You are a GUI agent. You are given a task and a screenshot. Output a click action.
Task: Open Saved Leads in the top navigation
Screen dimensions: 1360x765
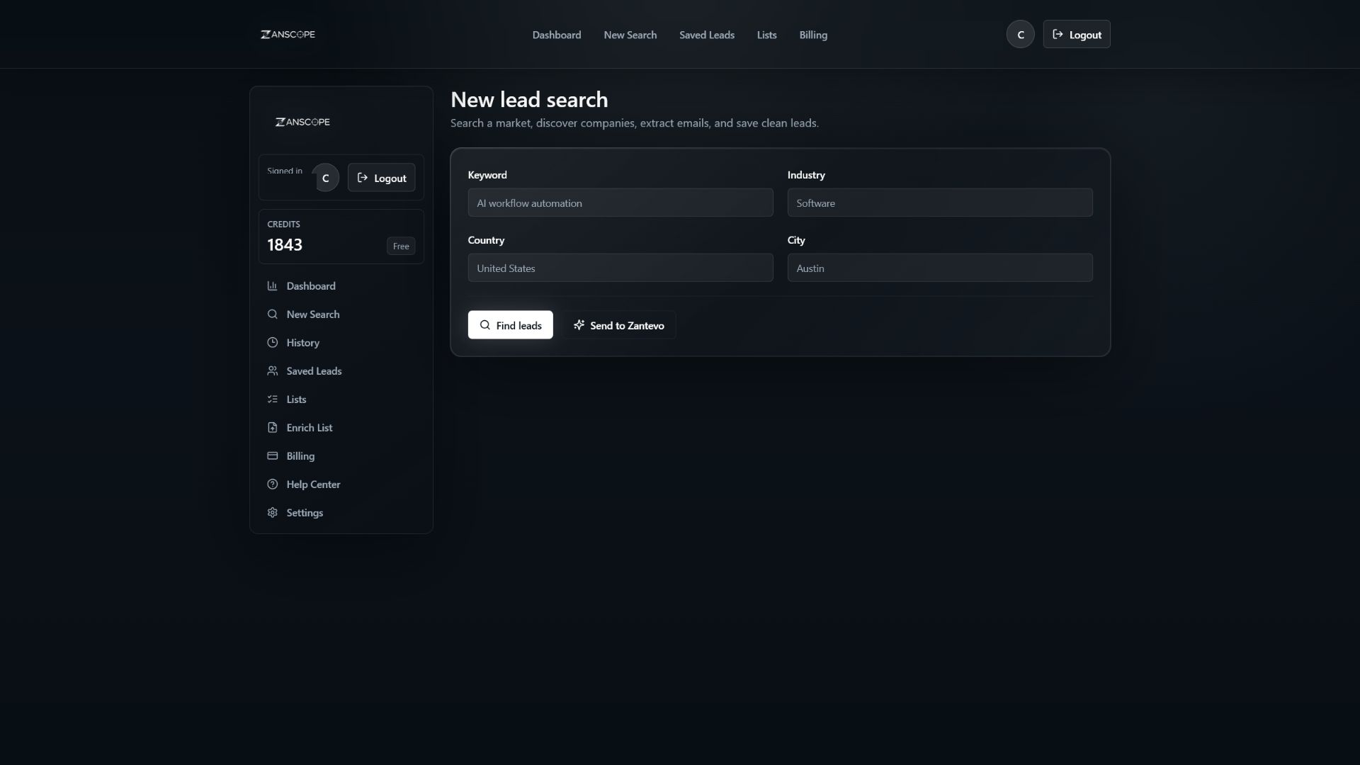(x=706, y=35)
